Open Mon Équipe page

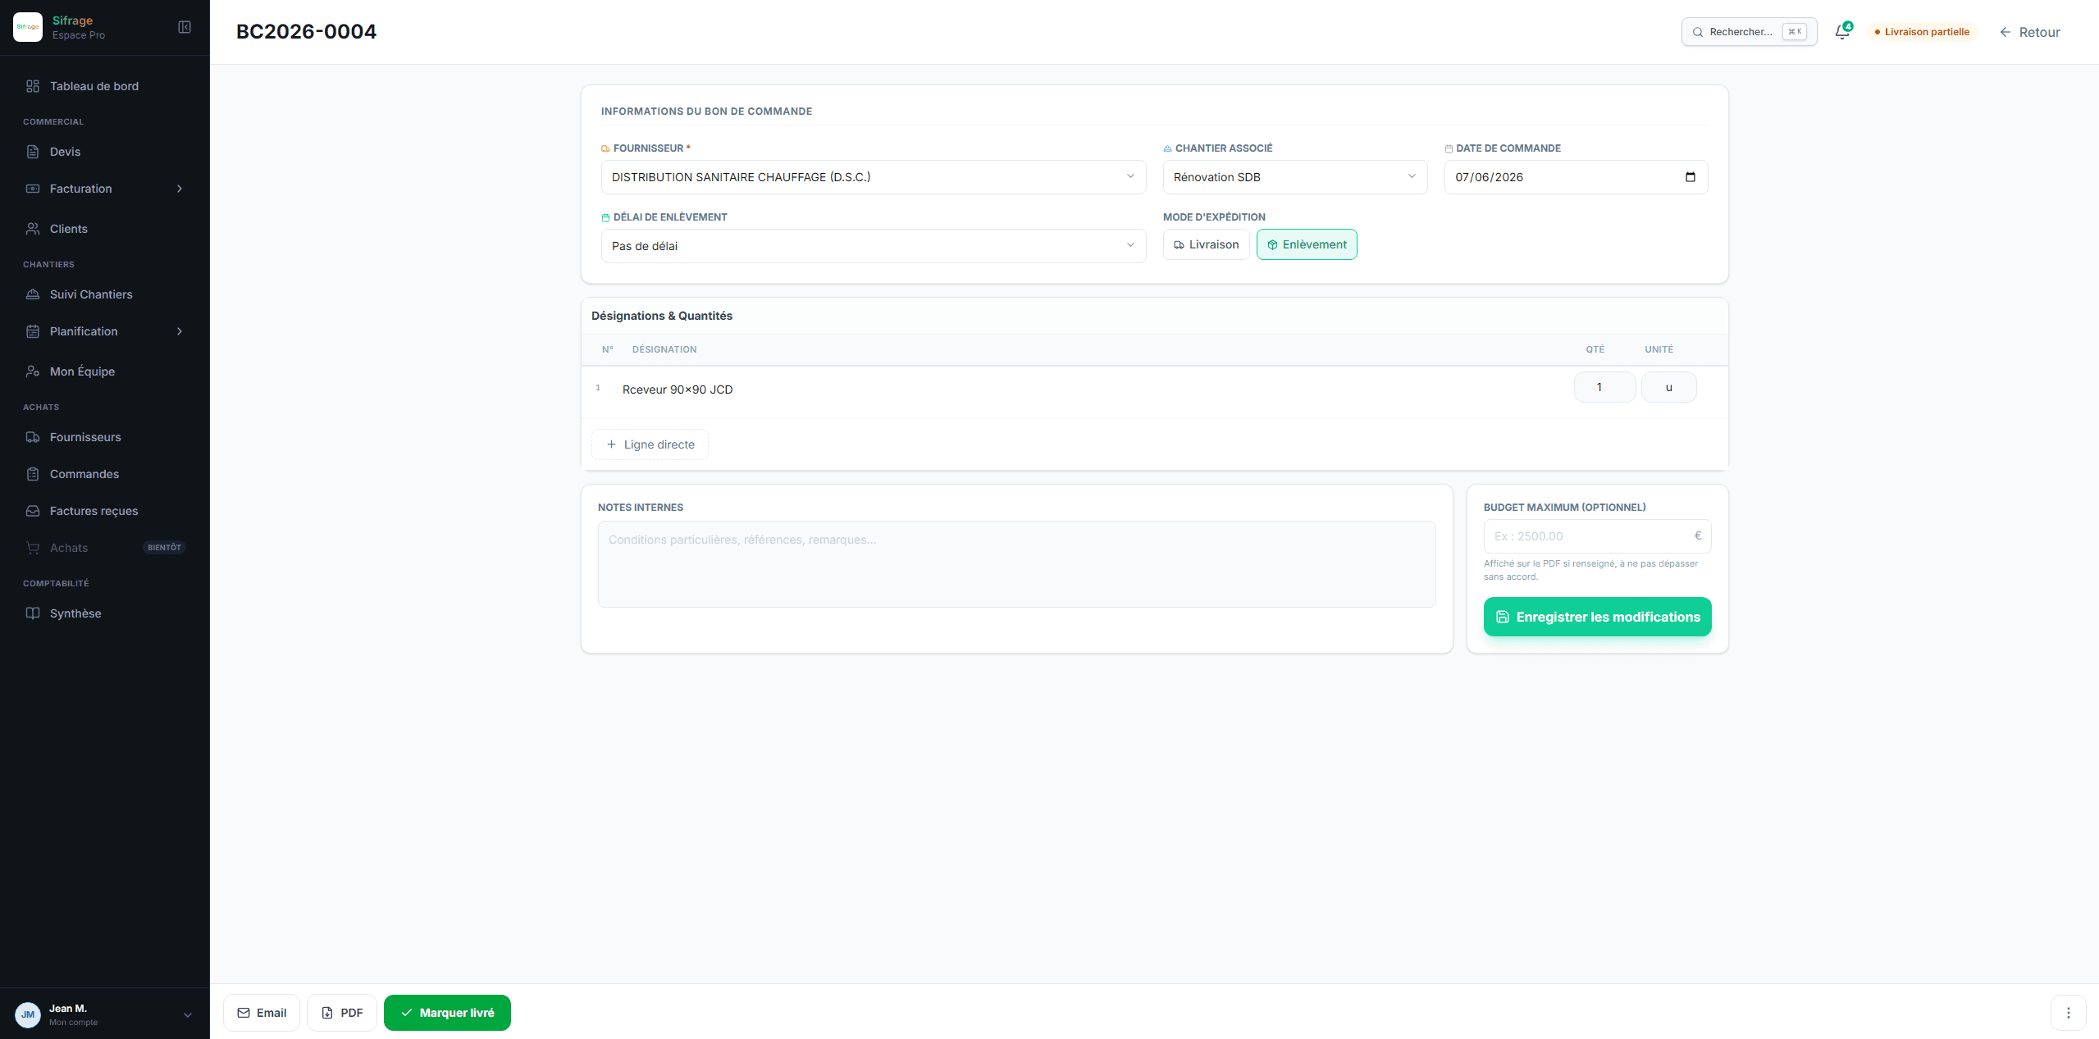point(105,371)
